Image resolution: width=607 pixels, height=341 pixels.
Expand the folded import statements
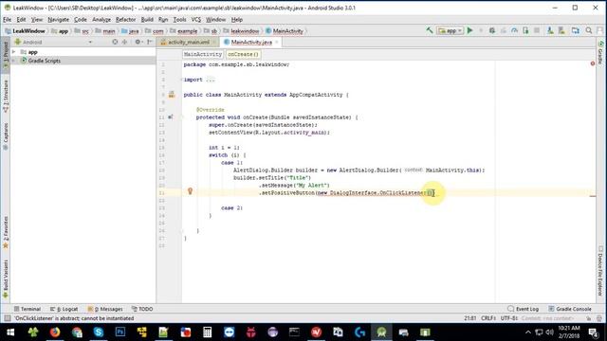click(211, 80)
